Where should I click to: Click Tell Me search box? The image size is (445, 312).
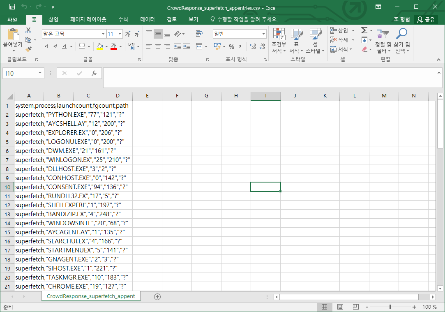244,19
